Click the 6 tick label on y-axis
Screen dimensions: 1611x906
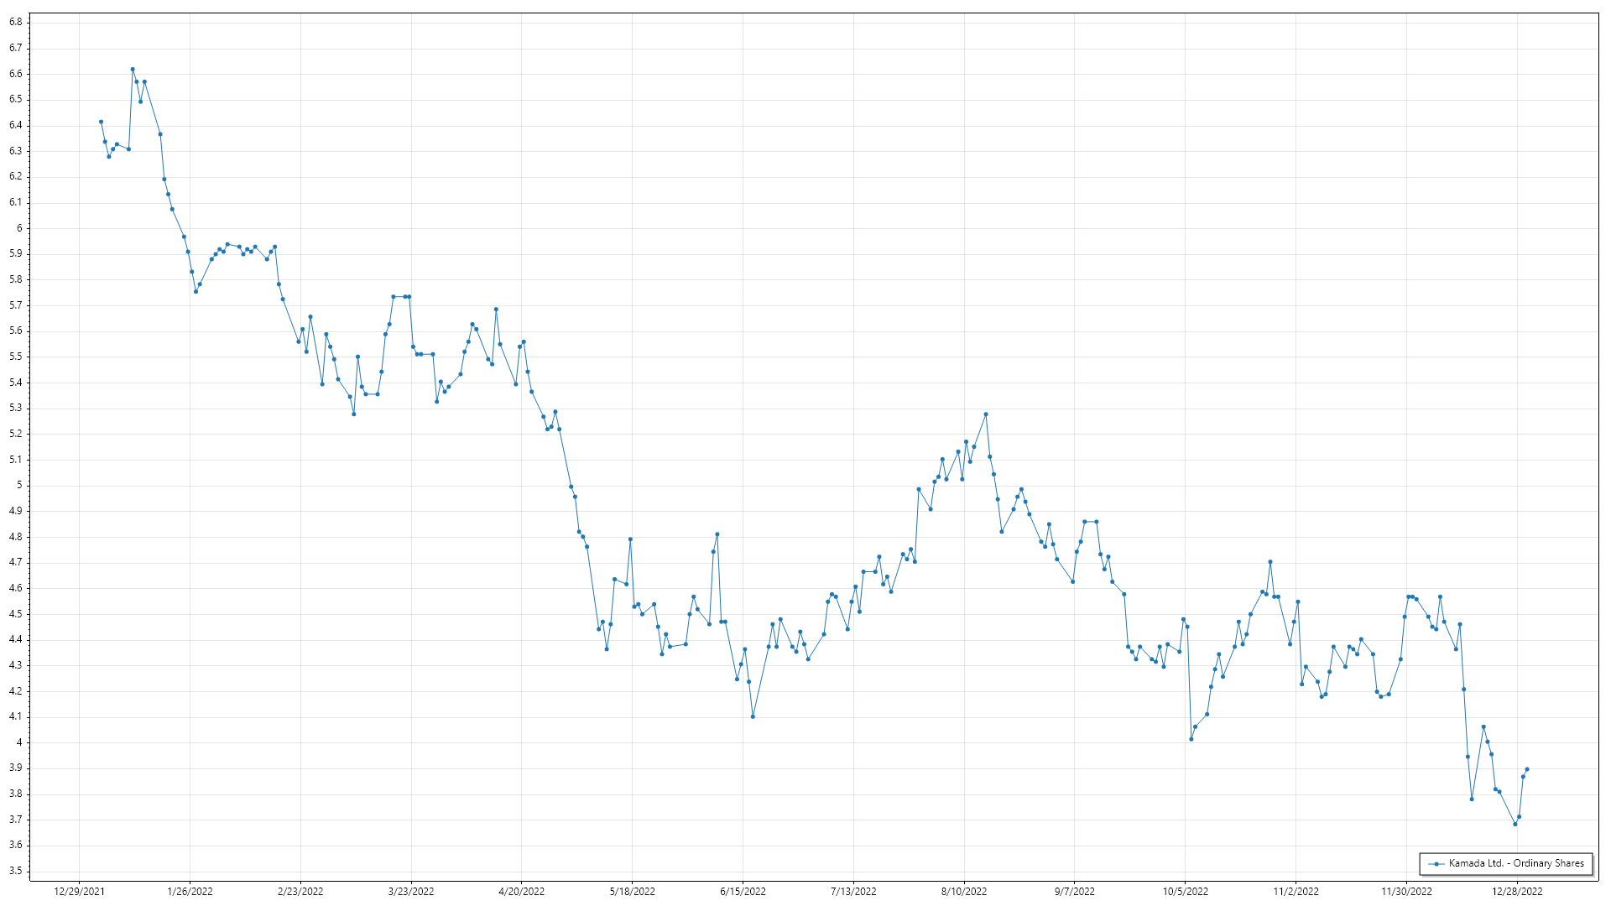point(19,228)
